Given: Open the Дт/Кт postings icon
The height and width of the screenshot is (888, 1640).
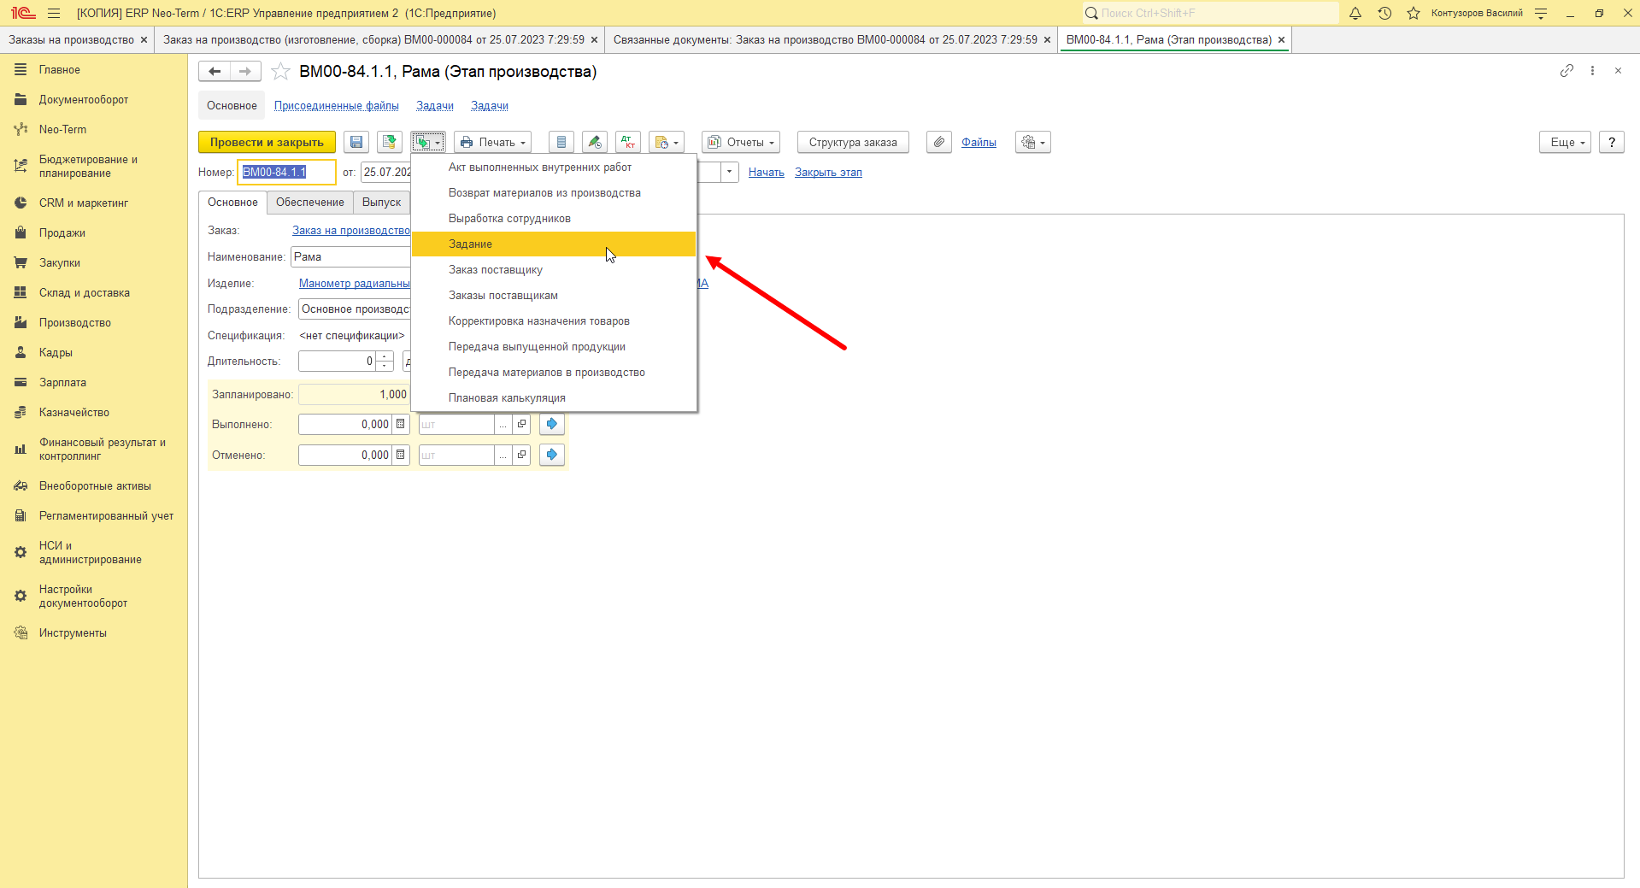Looking at the screenshot, I should [x=628, y=143].
